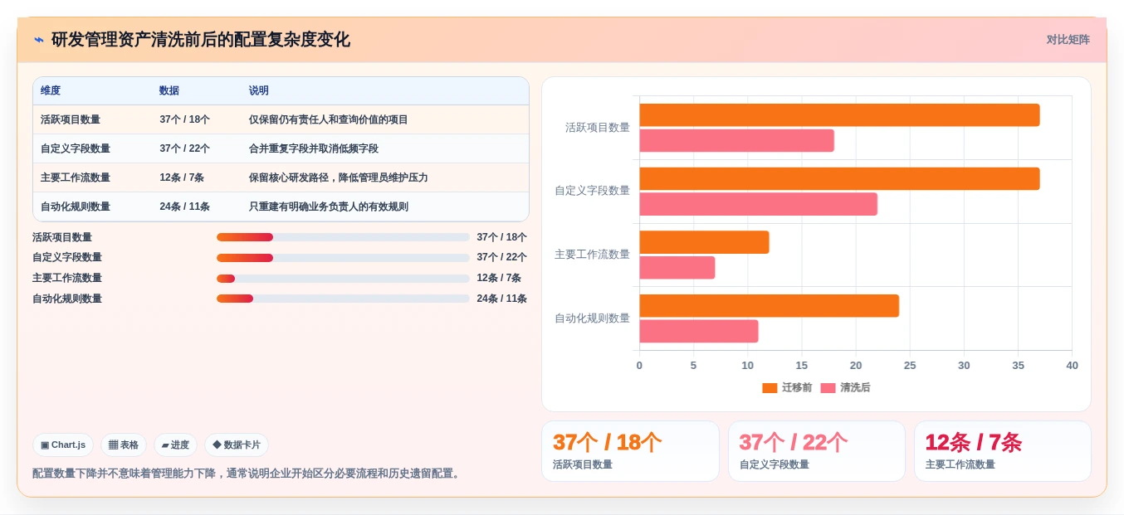Click description 合并重复字段并取消低频字段
Viewport: 1124px width, 515px height.
click(x=314, y=148)
